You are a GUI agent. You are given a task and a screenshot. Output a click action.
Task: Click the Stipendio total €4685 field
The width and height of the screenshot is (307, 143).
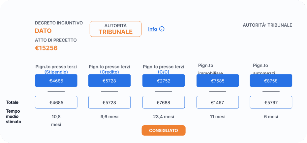pyautogui.click(x=56, y=102)
